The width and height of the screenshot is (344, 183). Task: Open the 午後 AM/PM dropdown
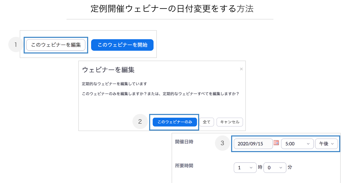click(326, 144)
